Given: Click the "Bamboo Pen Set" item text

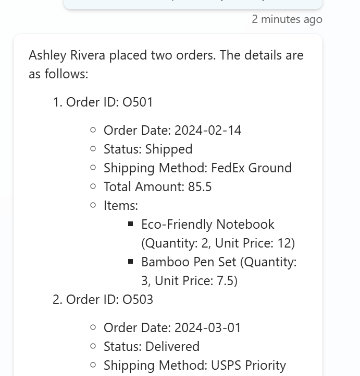Looking at the screenshot, I should point(189,262).
